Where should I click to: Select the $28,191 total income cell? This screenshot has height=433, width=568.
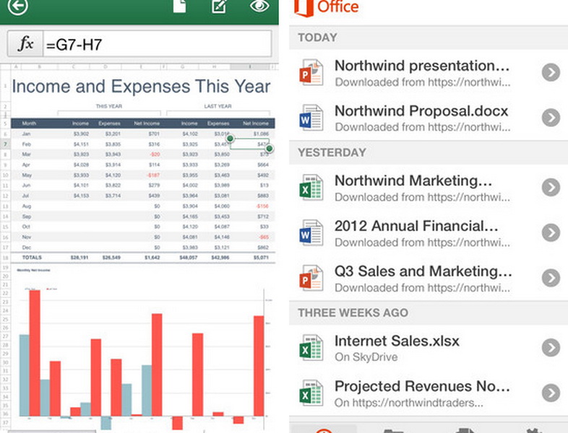(x=79, y=258)
